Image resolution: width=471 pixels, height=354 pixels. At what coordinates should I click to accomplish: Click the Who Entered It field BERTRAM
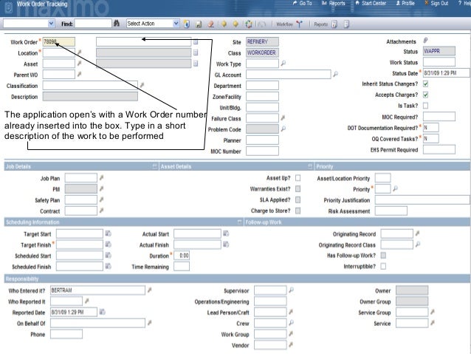(97, 290)
